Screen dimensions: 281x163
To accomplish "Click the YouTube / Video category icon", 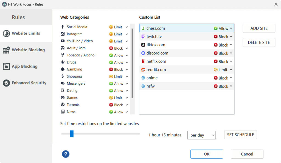I will pyautogui.click(x=63, y=41).
